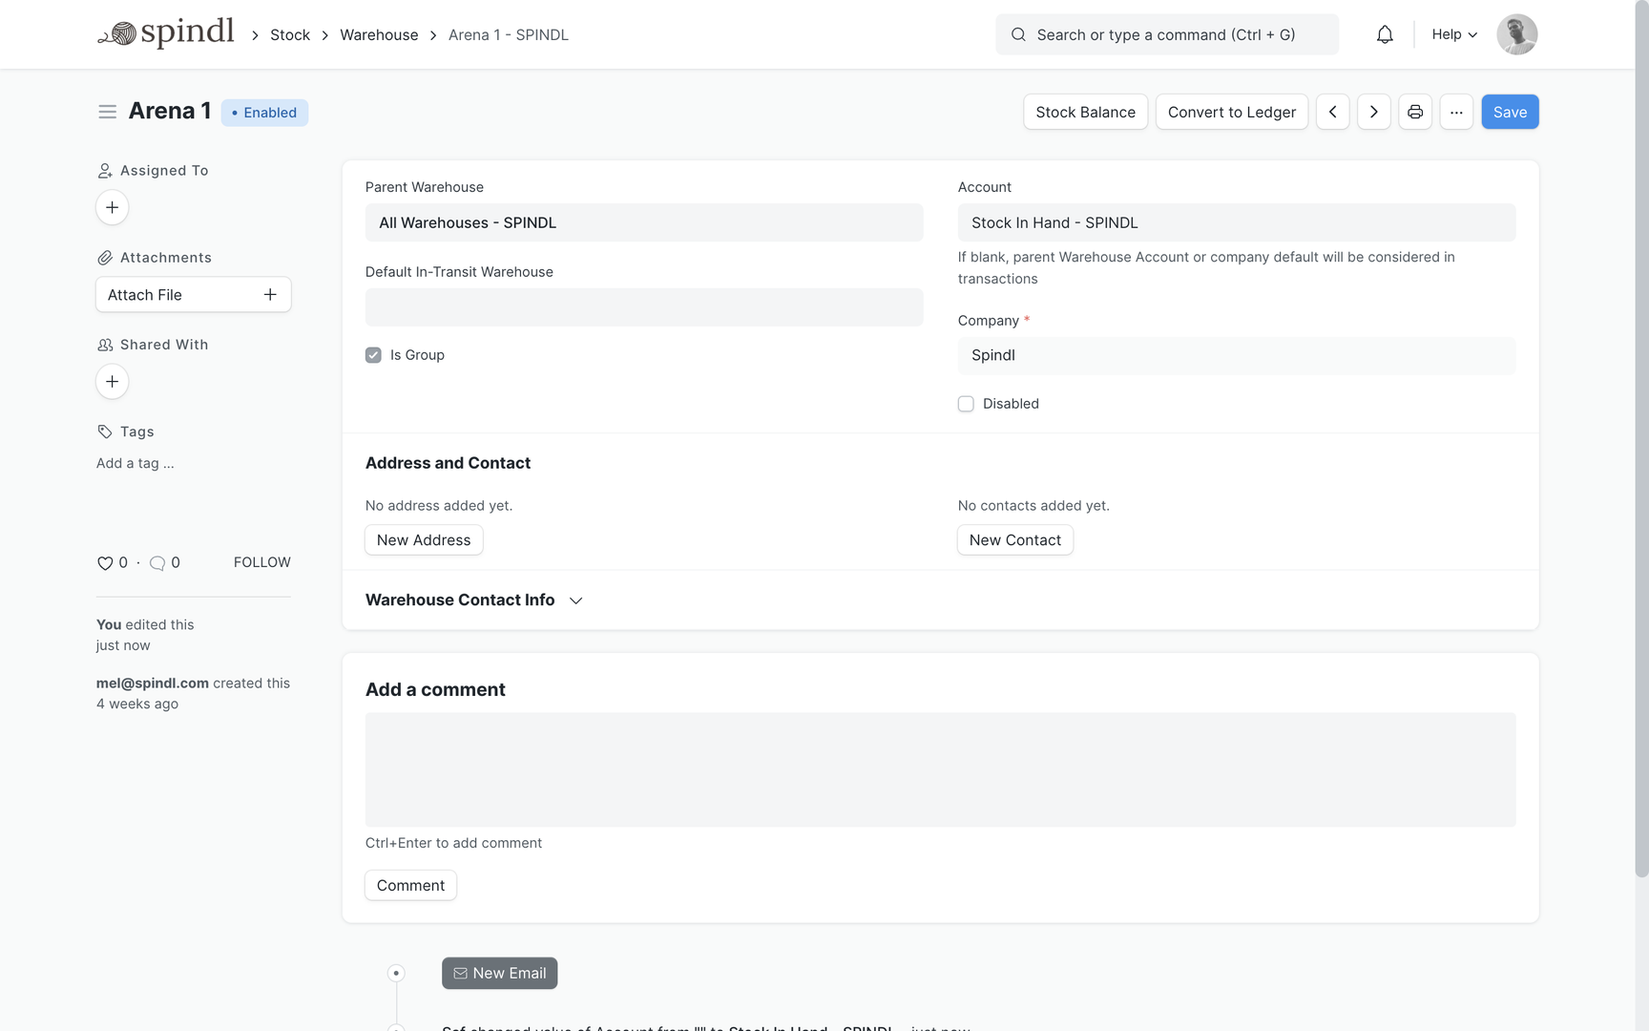Click the Assigned To sidebar label
1649x1031 pixels.
tap(164, 171)
